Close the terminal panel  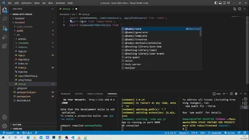tap(245, 94)
